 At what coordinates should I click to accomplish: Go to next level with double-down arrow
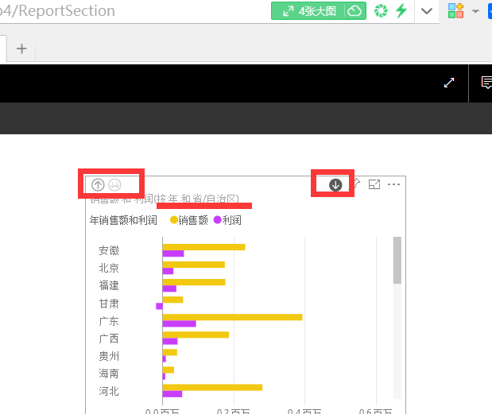pos(114,184)
